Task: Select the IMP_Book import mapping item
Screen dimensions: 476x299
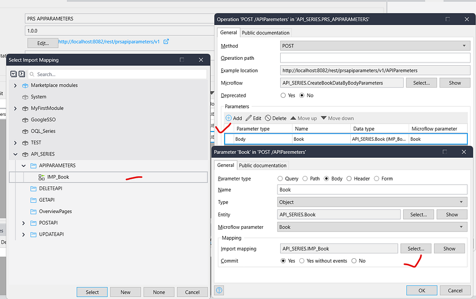Action: tap(58, 177)
